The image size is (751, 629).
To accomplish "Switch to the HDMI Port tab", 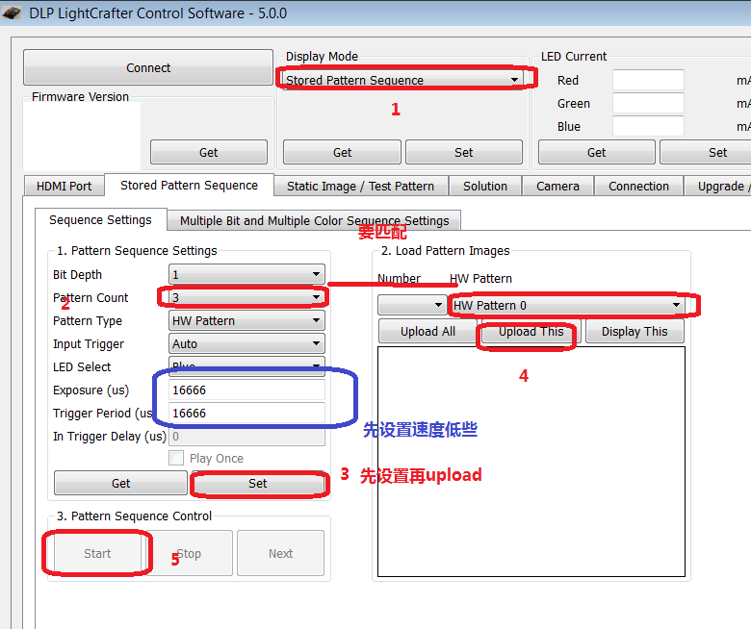I will 64,186.
